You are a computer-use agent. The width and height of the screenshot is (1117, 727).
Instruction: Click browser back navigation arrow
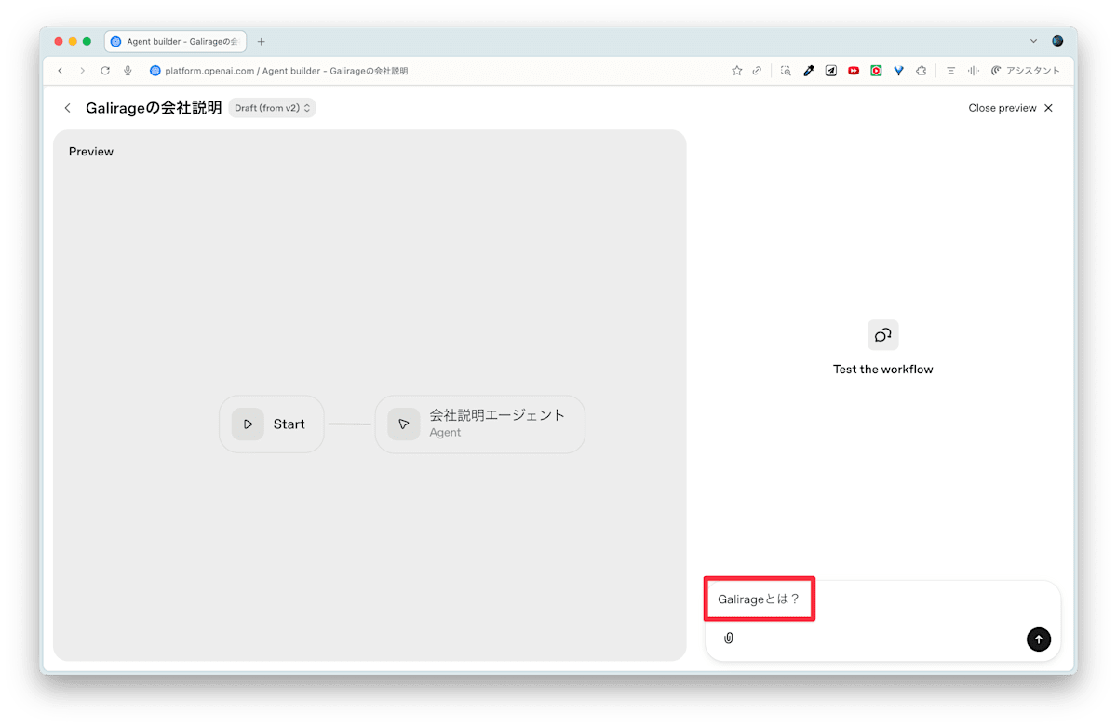61,71
